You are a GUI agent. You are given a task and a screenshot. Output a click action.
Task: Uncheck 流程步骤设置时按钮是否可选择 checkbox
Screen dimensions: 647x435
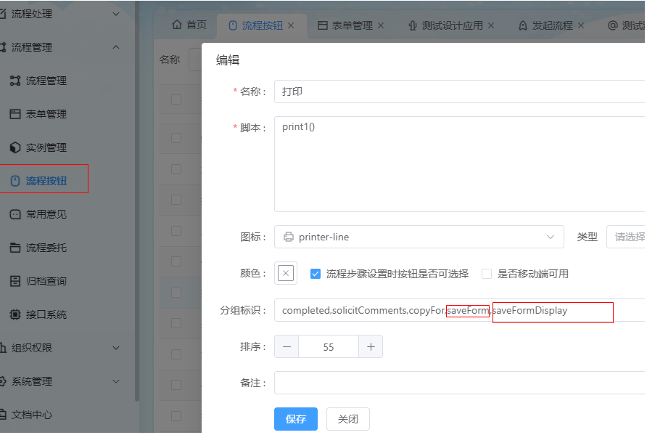click(316, 274)
